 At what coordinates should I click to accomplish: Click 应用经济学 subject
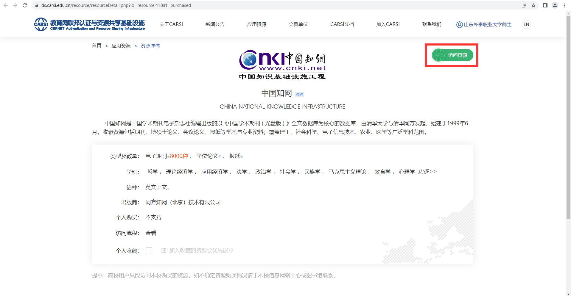(214, 172)
